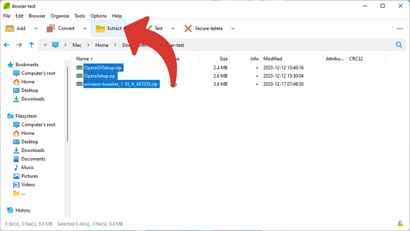This screenshot has height=231, width=410.
Task: Click the Secure delete red X icon
Action: point(188,28)
